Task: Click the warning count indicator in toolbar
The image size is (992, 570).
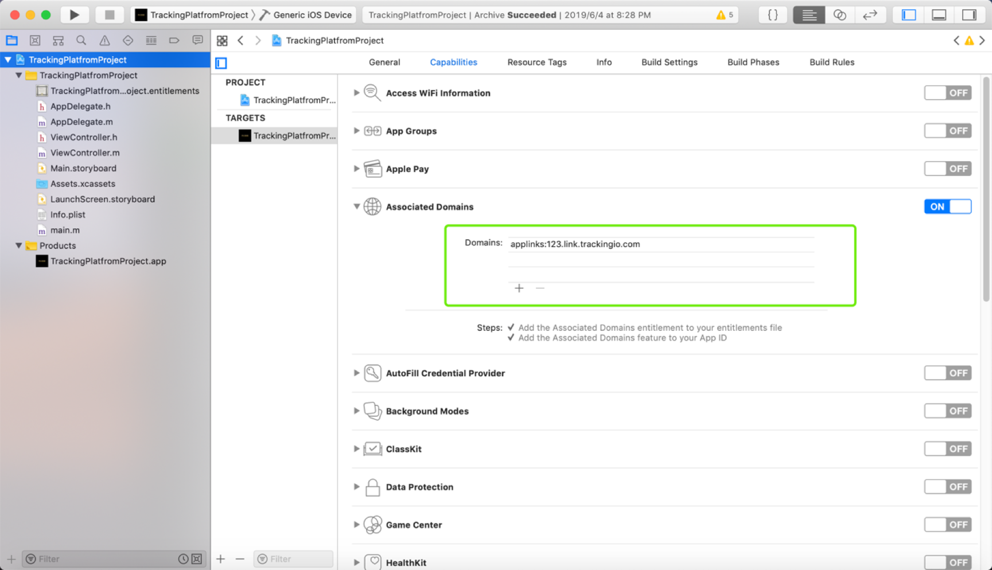Action: point(725,15)
